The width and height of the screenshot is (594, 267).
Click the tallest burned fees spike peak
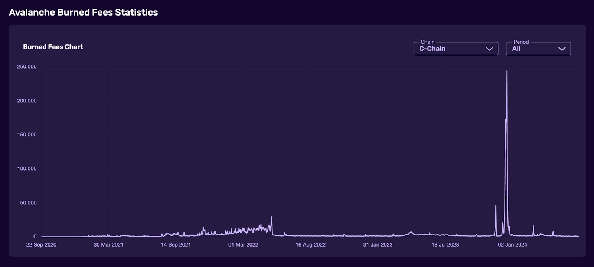507,71
